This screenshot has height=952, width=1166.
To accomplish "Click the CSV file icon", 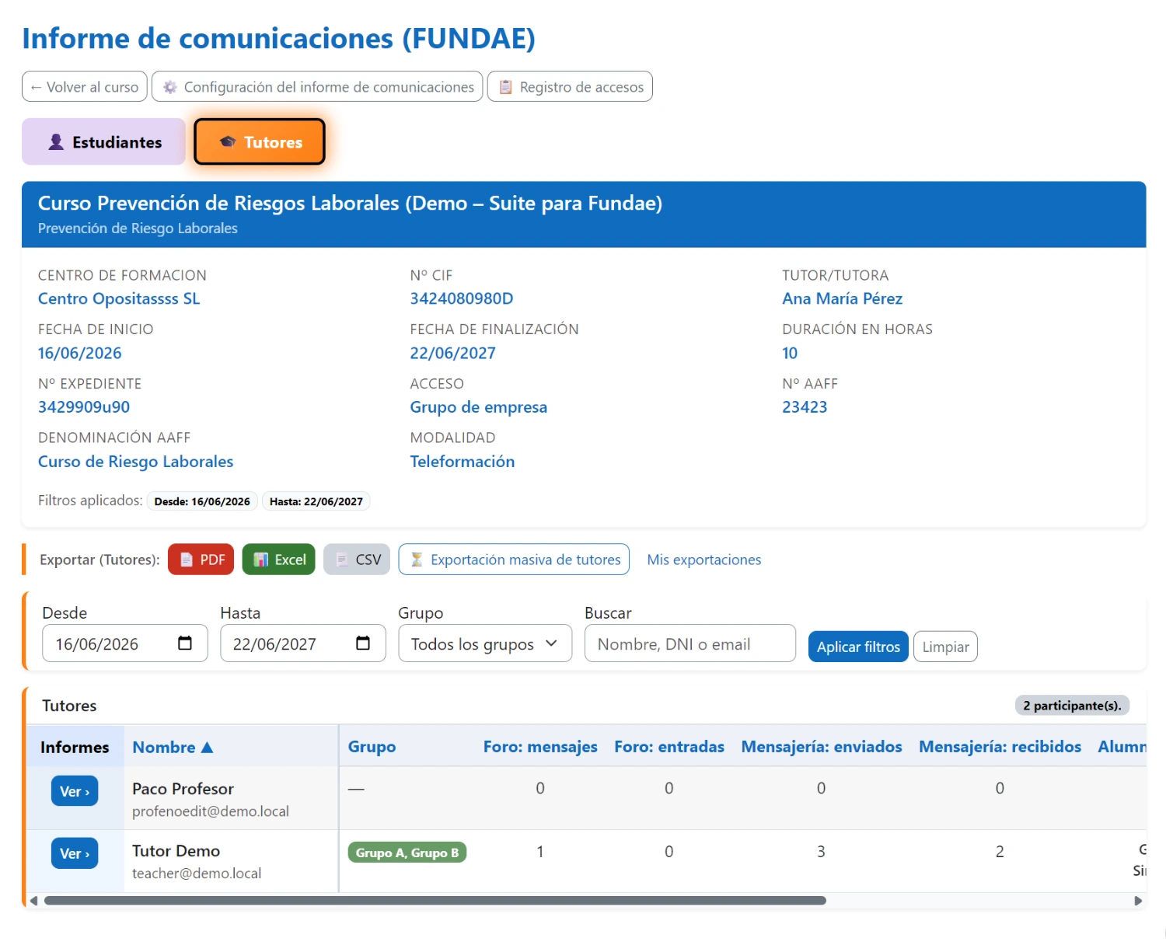I will tap(342, 560).
